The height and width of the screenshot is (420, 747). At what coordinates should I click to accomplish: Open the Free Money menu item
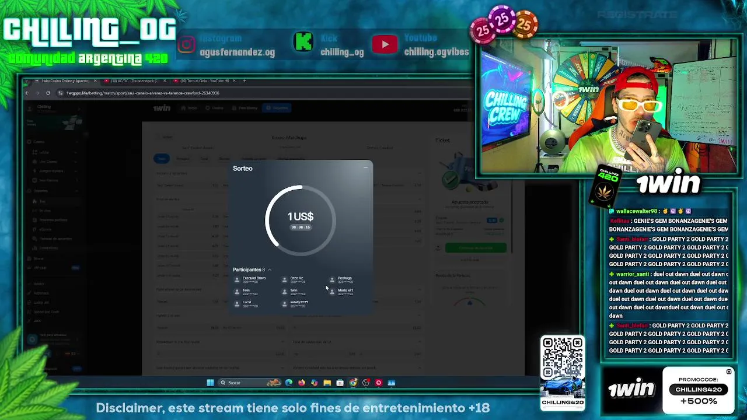point(245,108)
